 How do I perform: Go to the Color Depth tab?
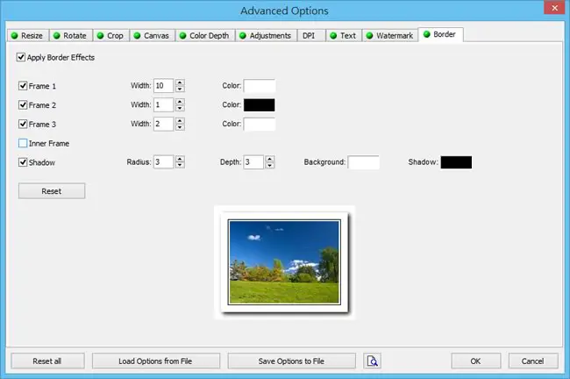205,36
